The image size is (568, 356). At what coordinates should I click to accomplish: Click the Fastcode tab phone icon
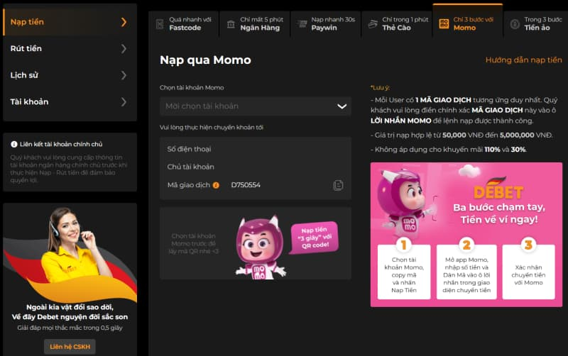point(159,24)
